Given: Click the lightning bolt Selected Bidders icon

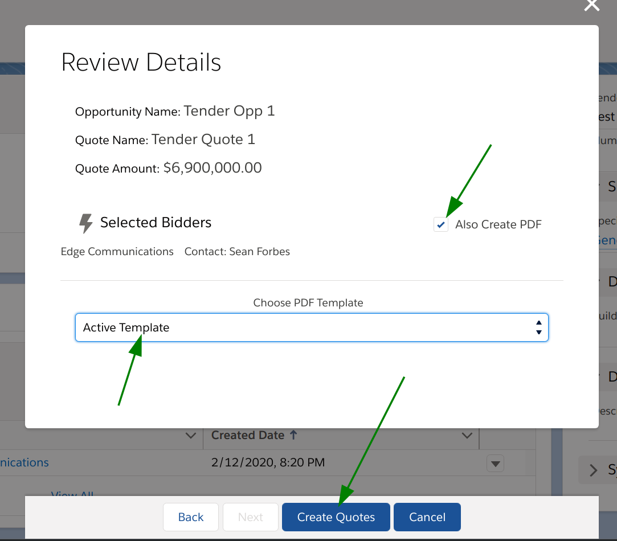Looking at the screenshot, I should coord(85,223).
